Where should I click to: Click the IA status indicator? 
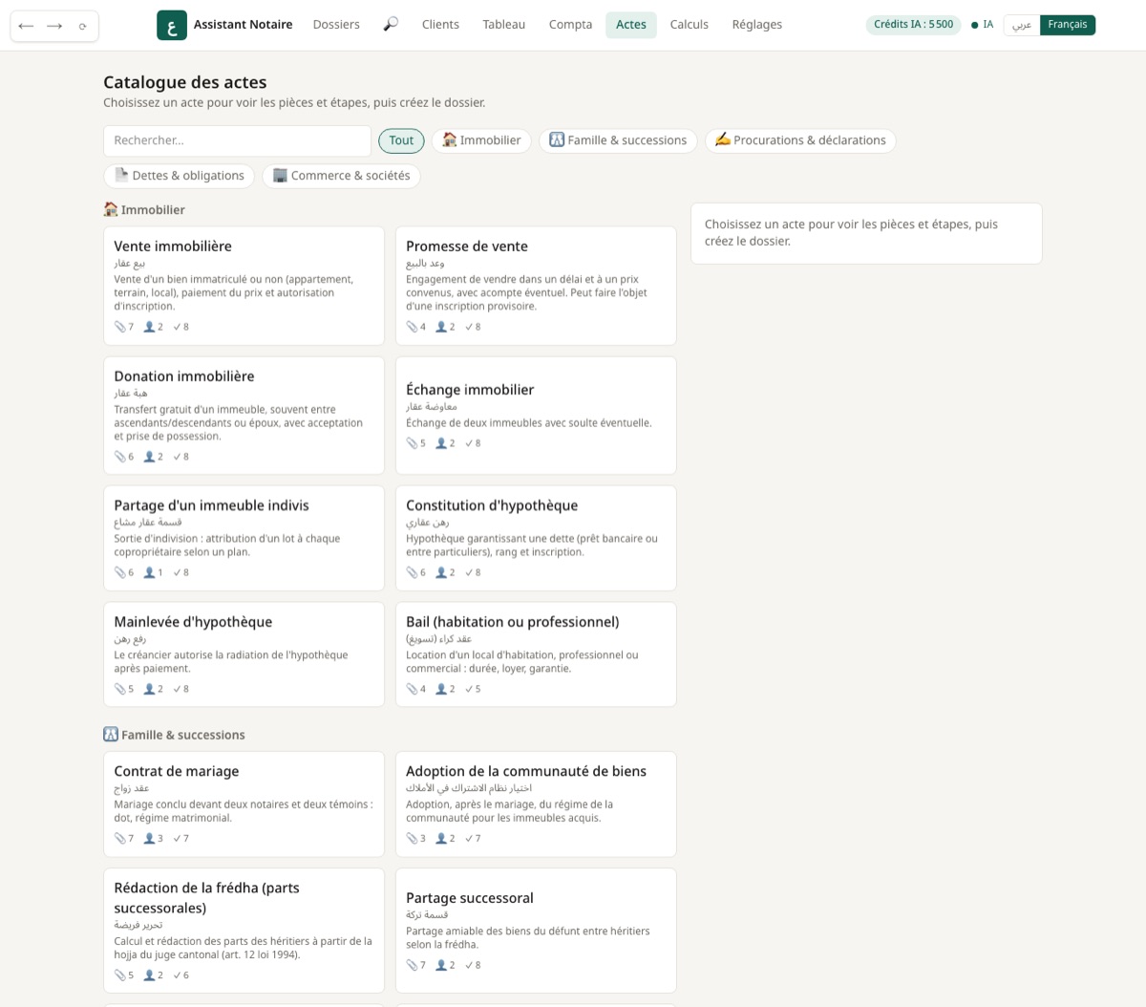982,25
